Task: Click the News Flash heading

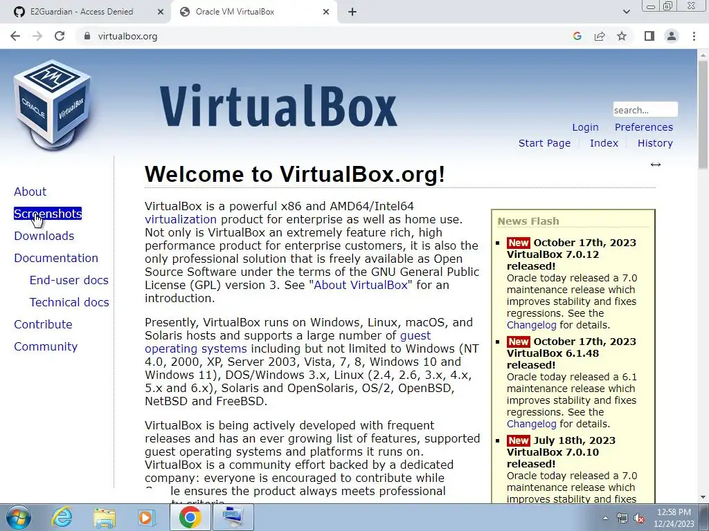Action: coord(528,221)
